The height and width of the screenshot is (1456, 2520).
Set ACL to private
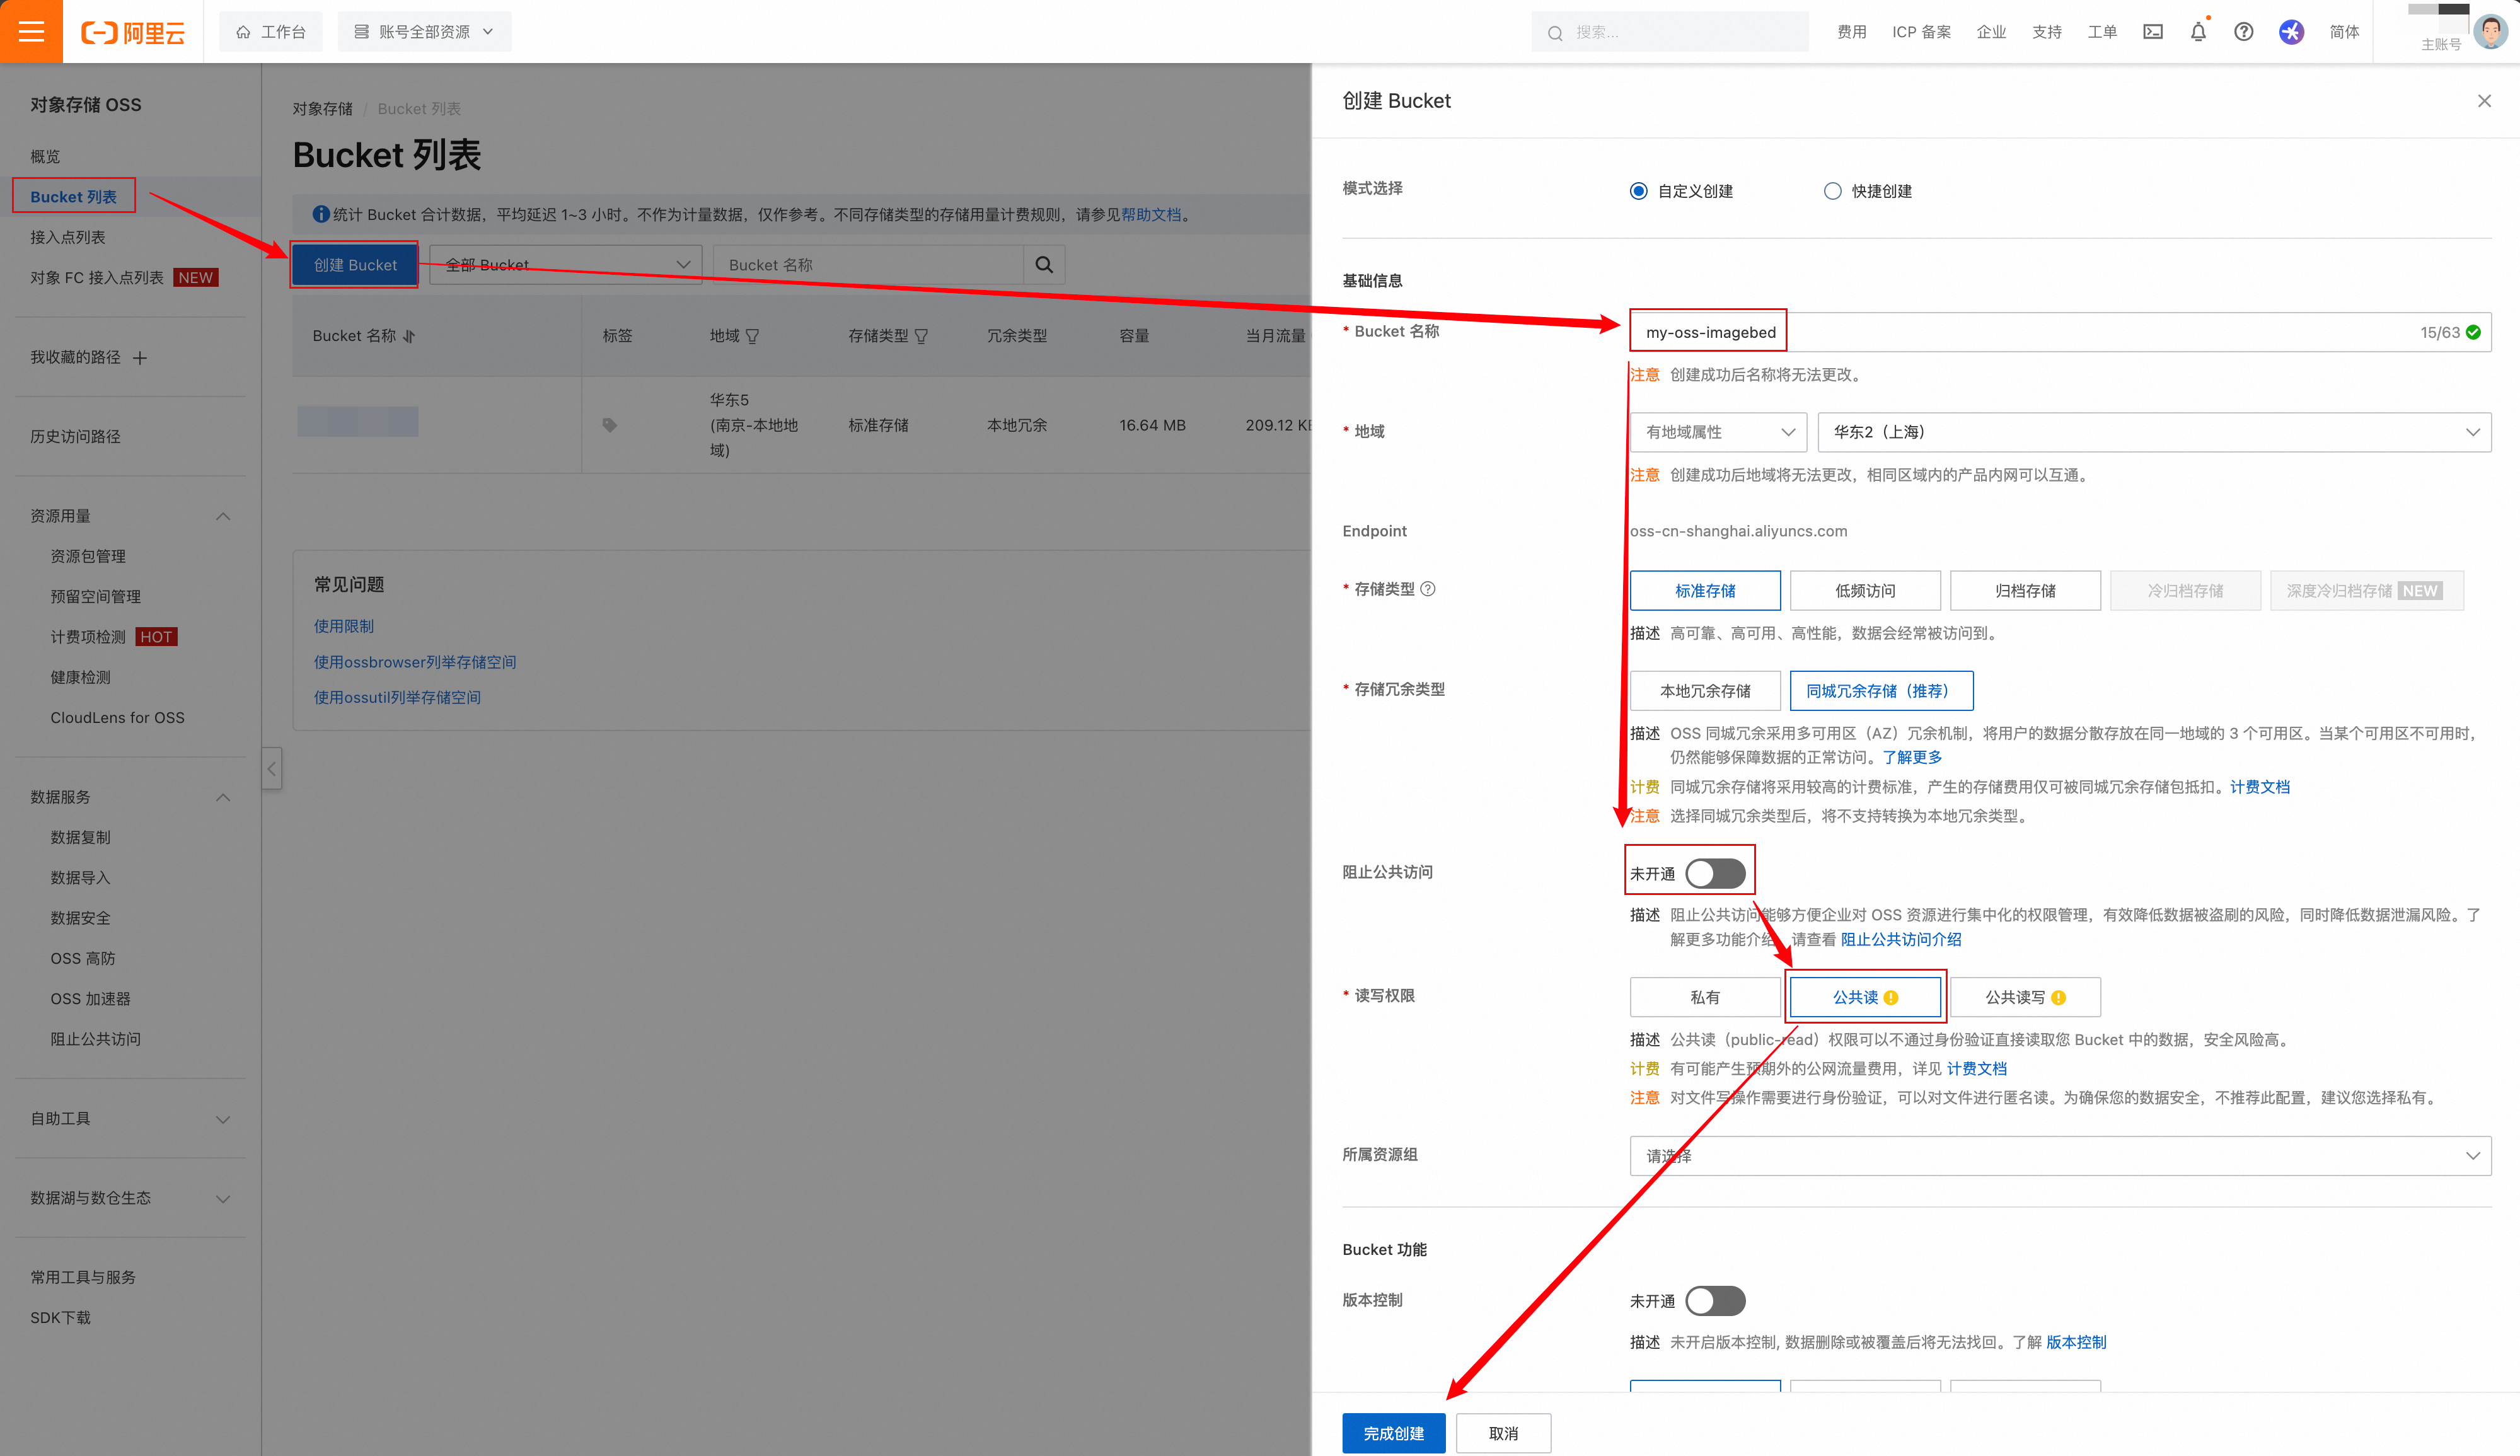pos(1705,997)
